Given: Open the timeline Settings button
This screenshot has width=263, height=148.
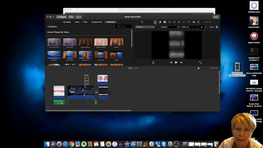Looking at the screenshot, I should point(215,68).
